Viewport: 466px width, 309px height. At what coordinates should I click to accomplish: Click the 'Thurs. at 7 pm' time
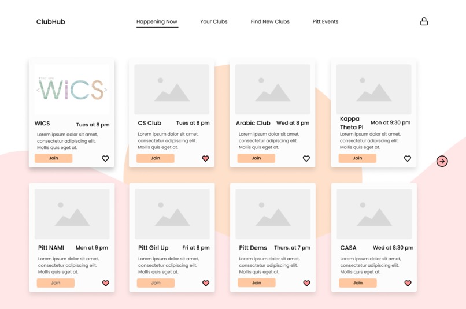point(292,248)
